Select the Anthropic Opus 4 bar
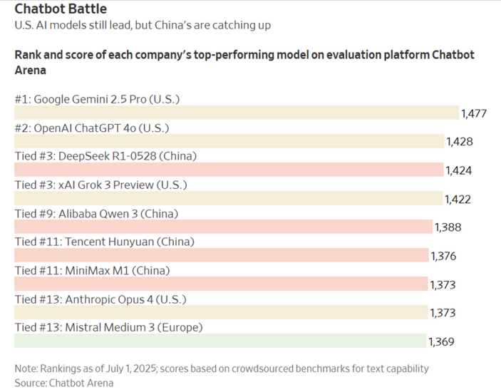This screenshot has width=501, height=392. [x=221, y=312]
